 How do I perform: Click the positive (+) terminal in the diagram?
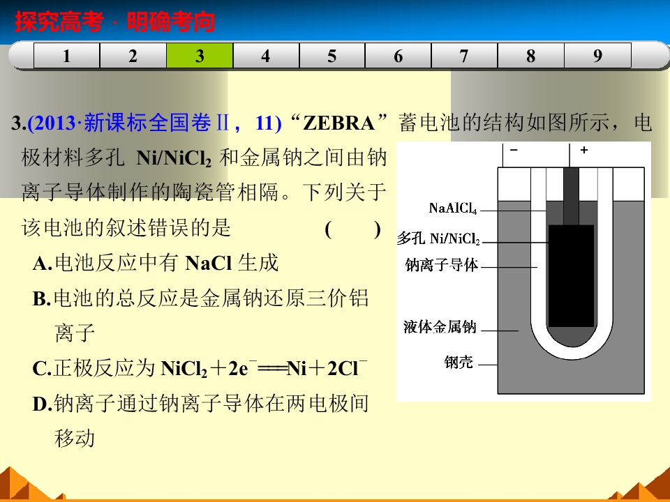(583, 150)
